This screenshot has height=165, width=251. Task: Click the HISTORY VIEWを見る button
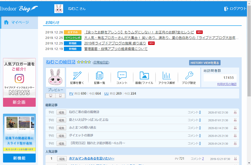tap(205, 63)
